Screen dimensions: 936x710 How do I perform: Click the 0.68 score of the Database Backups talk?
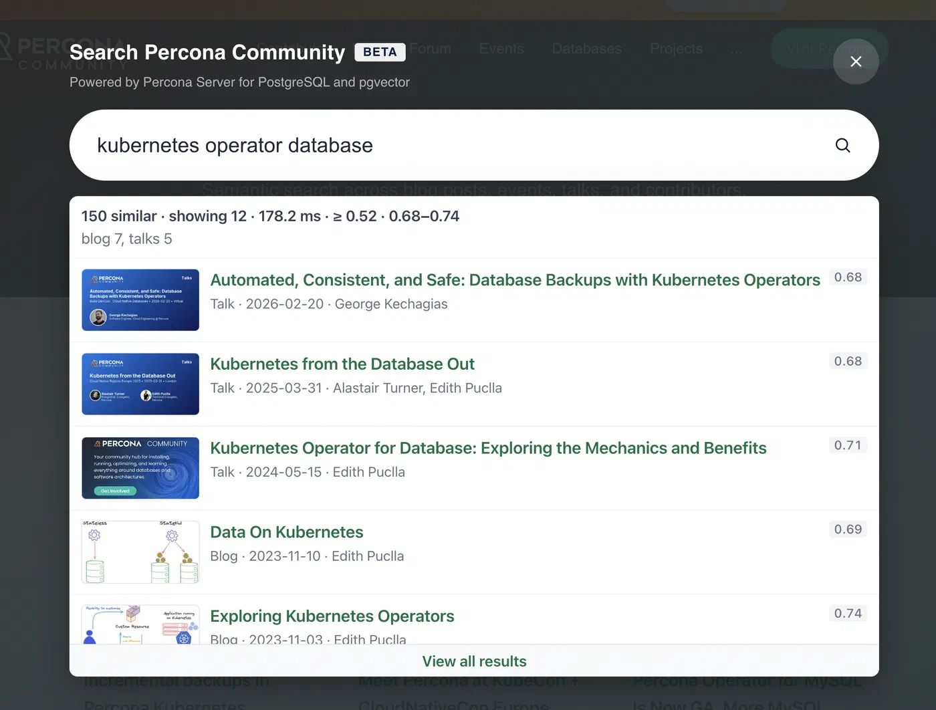pos(848,277)
